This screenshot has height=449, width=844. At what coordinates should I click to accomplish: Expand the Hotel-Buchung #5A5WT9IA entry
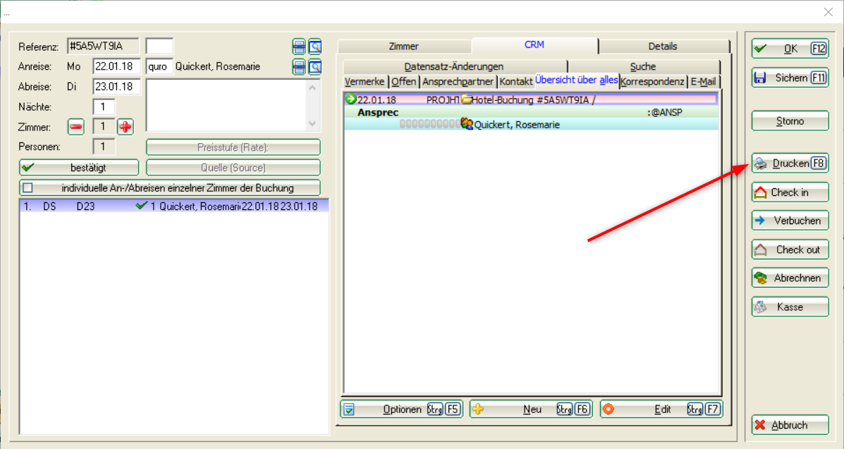(350, 100)
